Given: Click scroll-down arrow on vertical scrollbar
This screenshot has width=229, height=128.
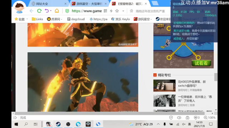Looking at the screenshot, I should [216, 110].
